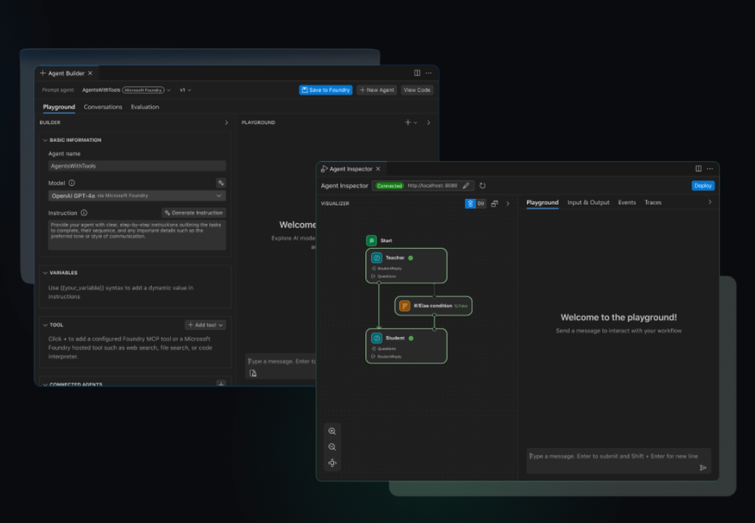The image size is (755, 523).
Task: Click the green Start node icon
Action: (371, 240)
